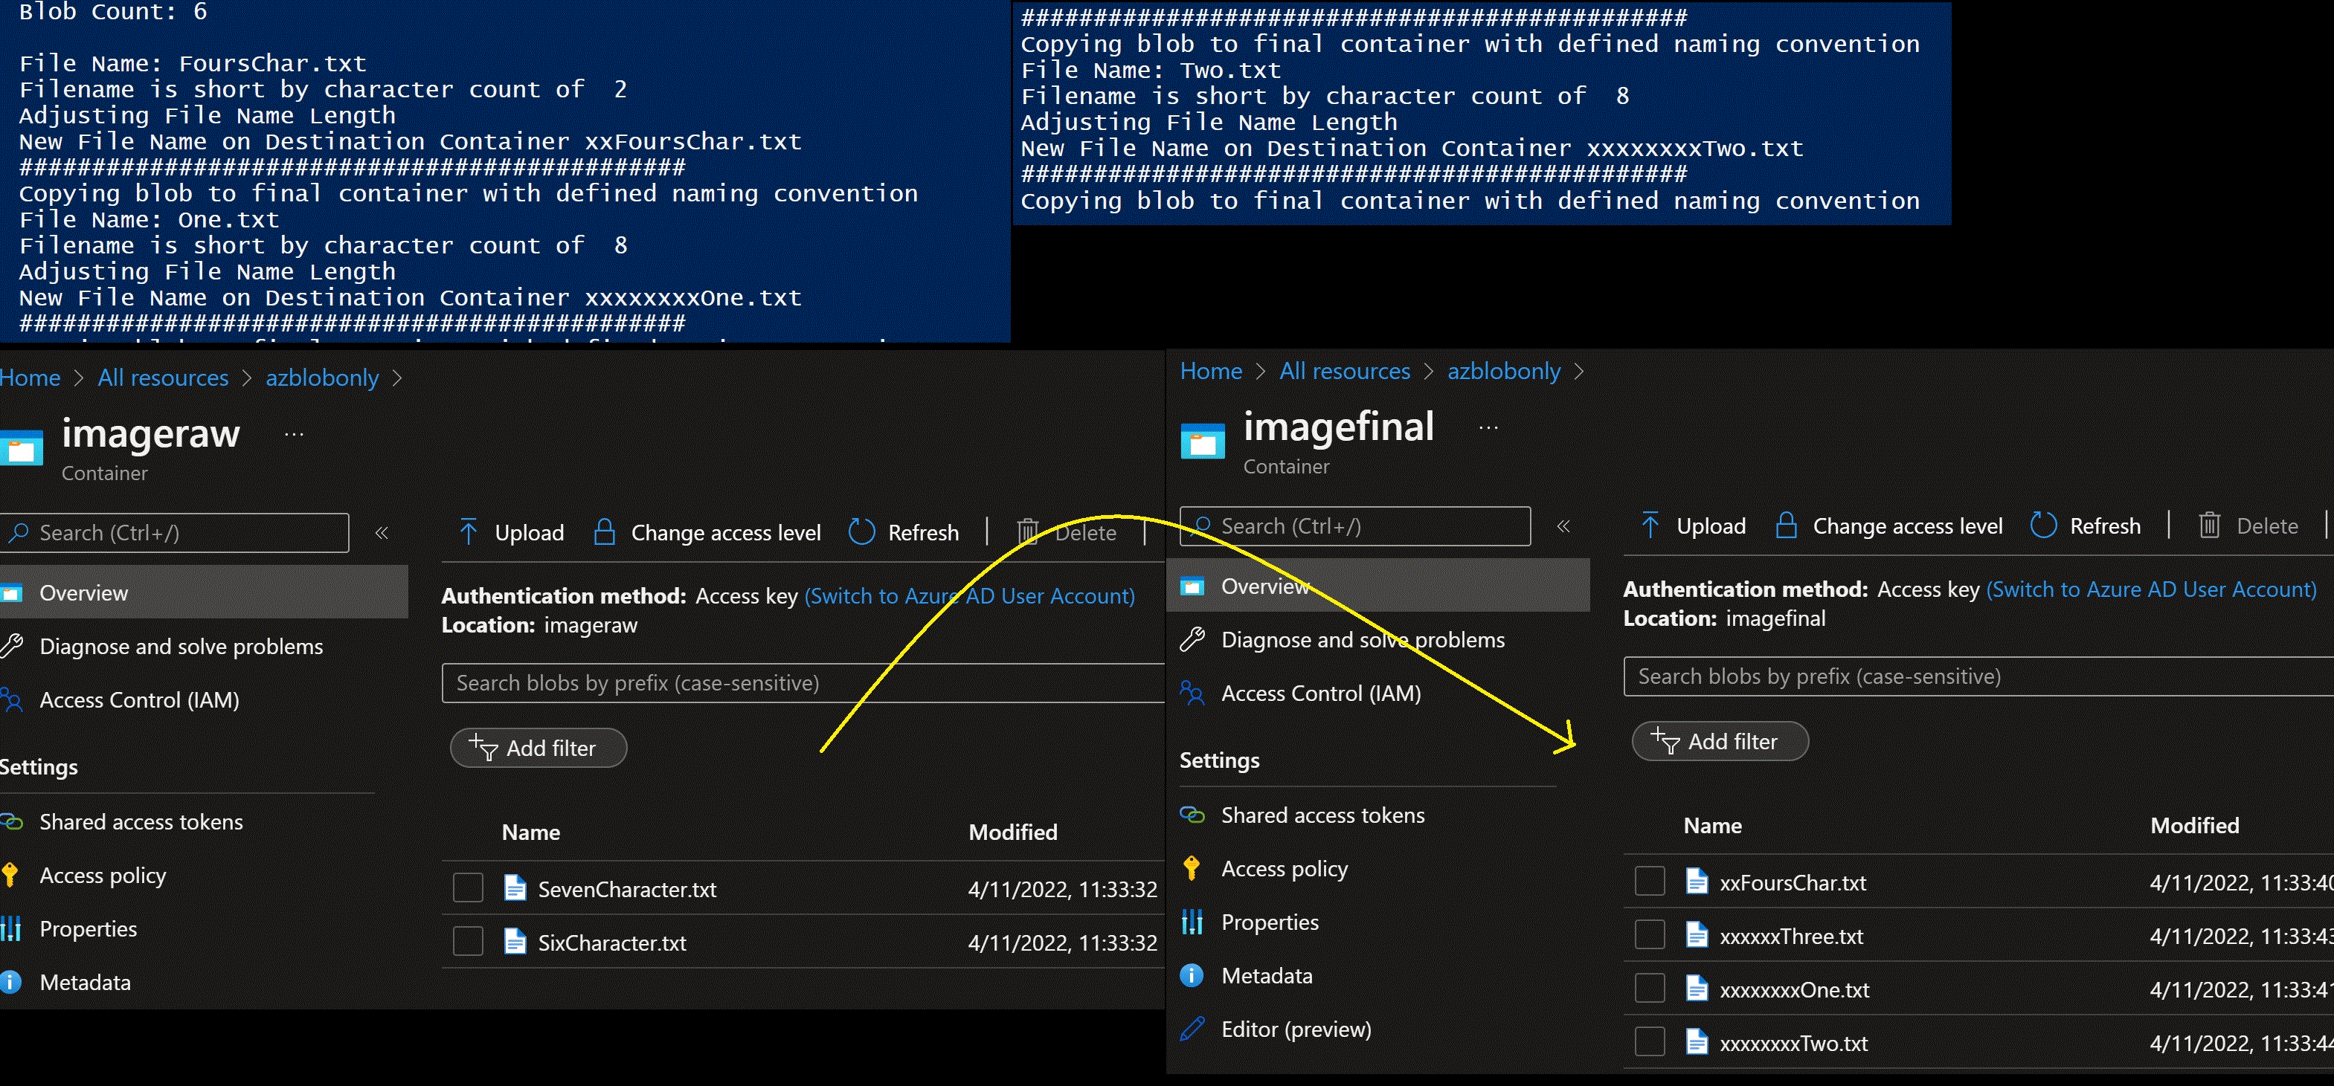Image resolution: width=2334 pixels, height=1086 pixels.
Task: Collapse imagefinal search pane using double chevron
Action: click(x=1564, y=526)
